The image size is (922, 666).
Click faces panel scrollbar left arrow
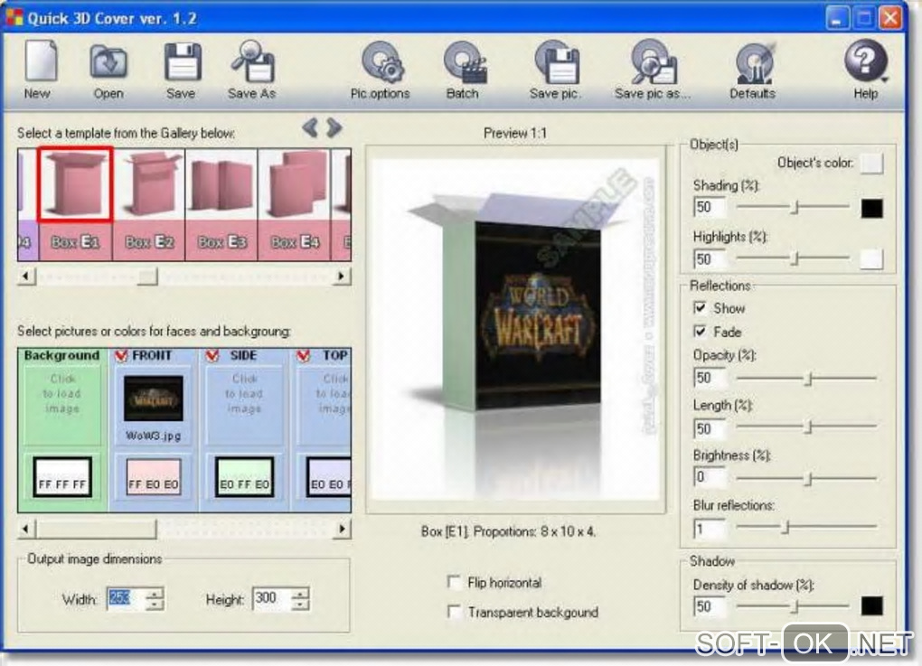coord(26,529)
